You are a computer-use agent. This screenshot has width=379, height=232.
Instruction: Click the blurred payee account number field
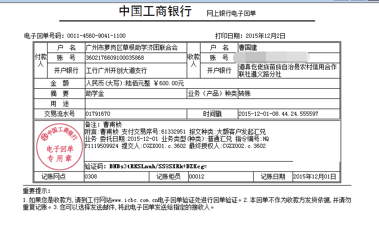272,58
